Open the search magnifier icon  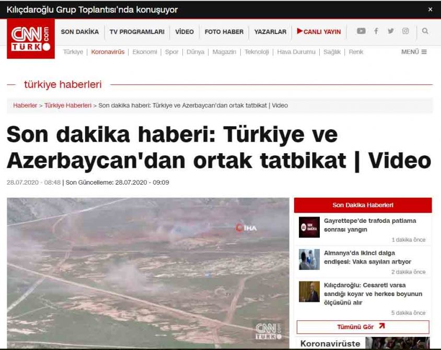[425, 31]
